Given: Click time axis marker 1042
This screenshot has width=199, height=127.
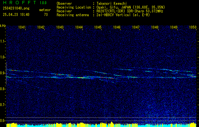Looking at the screenshot, I should [41, 27].
